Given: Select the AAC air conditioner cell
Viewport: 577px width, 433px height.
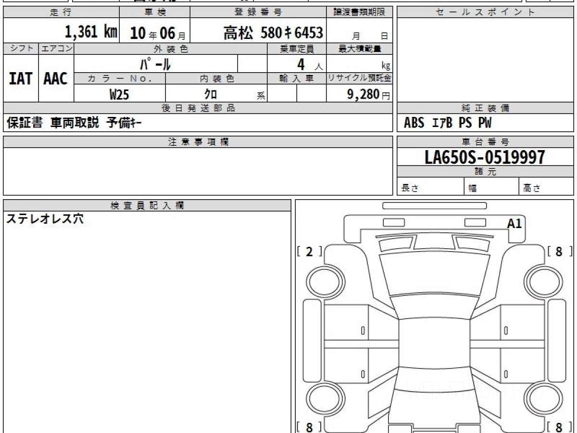Looking at the screenshot, I should tap(56, 79).
